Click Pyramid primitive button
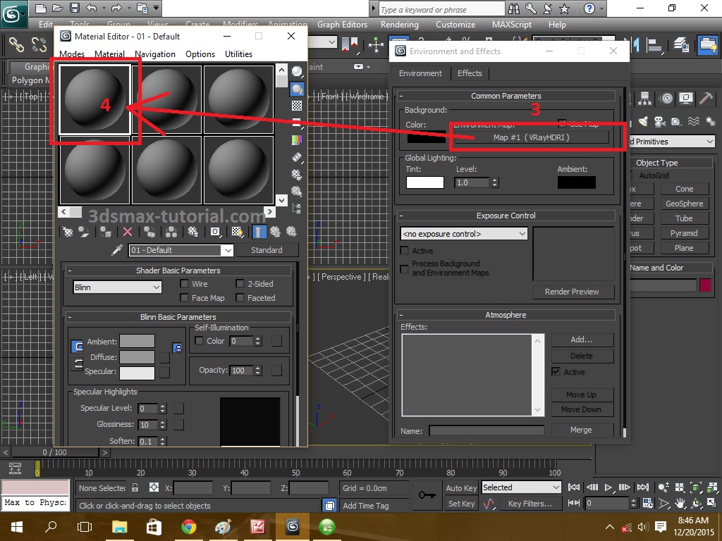Viewport: 722px width, 541px height. 684,233
